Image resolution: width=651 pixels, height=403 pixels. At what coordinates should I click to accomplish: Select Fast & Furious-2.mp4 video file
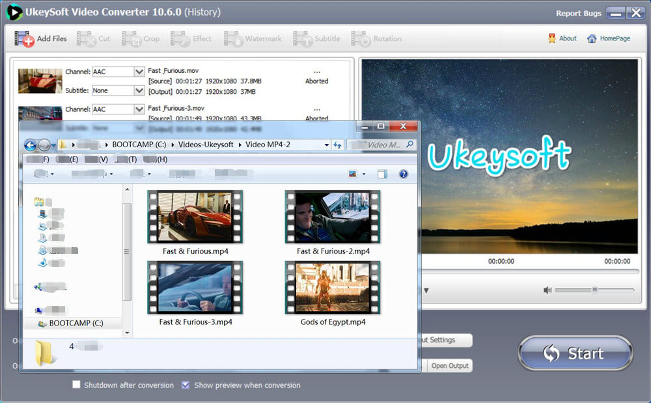click(333, 223)
